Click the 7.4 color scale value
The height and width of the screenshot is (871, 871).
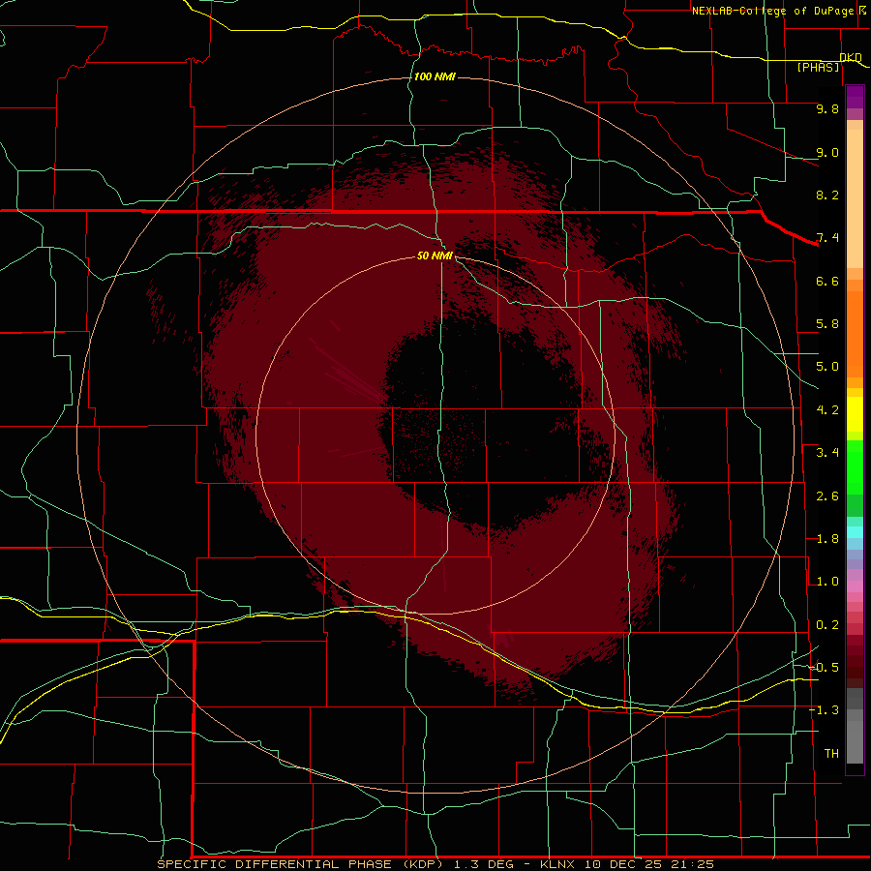click(x=827, y=238)
